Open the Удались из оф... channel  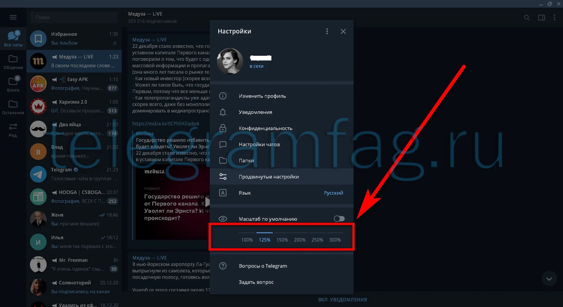click(74, 303)
